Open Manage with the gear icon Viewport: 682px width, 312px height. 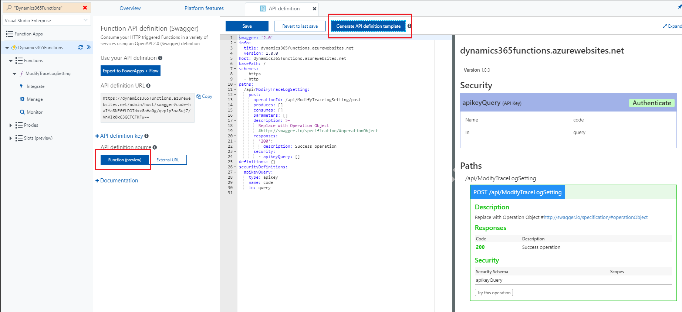pos(22,99)
